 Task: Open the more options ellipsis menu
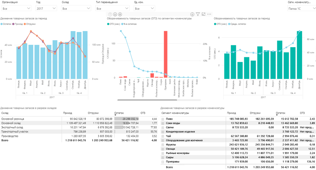pos(209,14)
